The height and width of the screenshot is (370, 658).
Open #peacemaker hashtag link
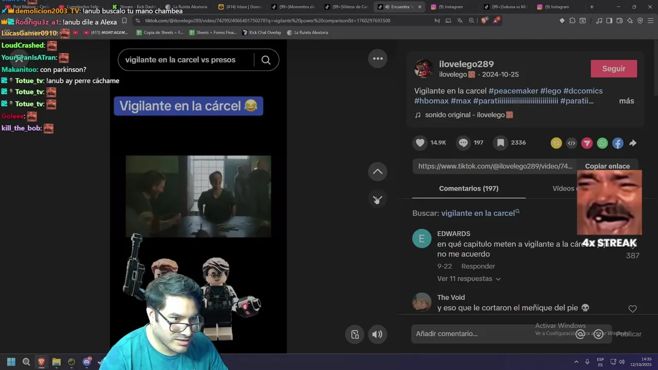(x=513, y=91)
